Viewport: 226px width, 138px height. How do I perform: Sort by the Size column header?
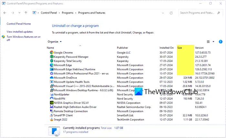coord(180,48)
